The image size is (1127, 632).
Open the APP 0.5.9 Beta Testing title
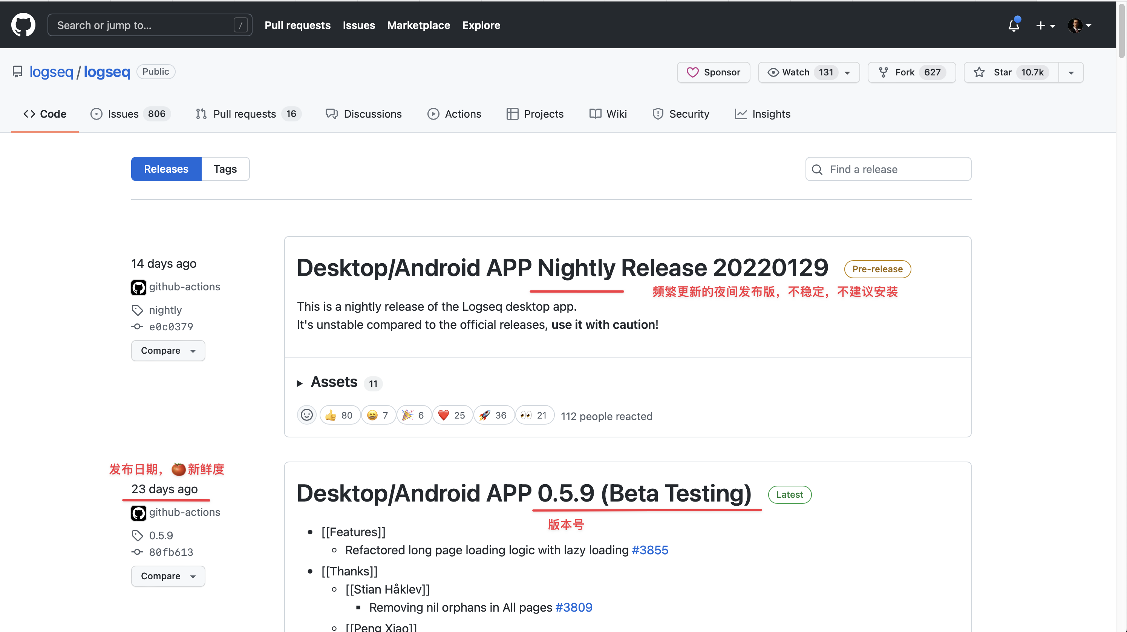click(x=524, y=493)
